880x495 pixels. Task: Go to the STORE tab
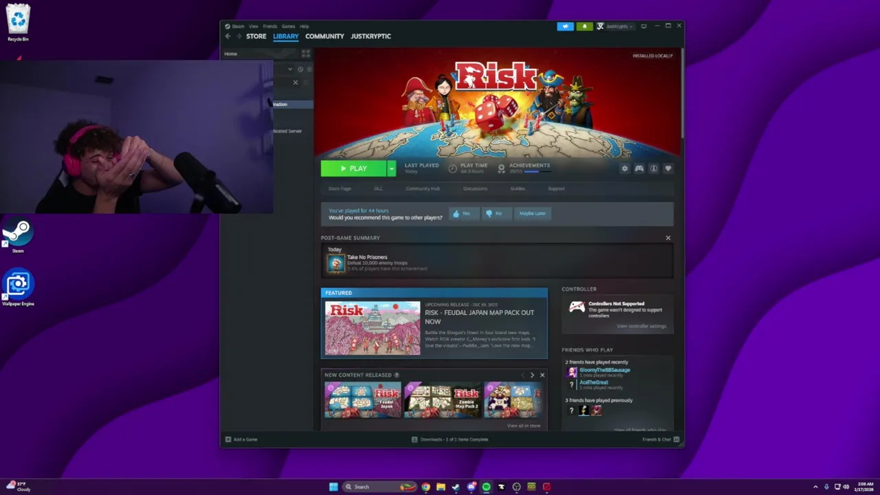point(256,36)
